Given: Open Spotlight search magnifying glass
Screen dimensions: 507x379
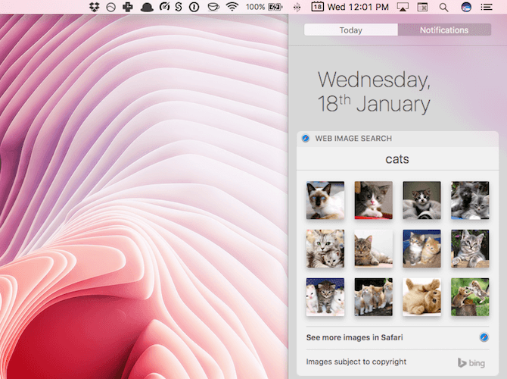Looking at the screenshot, I should tap(443, 7).
